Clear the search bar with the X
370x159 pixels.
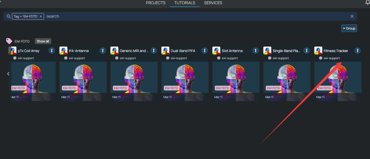352,16
